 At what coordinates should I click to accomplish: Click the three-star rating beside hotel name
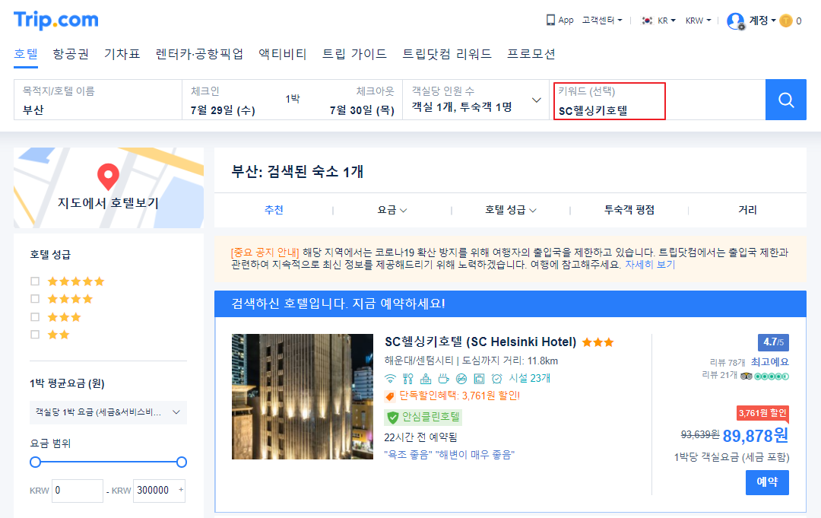pos(598,342)
